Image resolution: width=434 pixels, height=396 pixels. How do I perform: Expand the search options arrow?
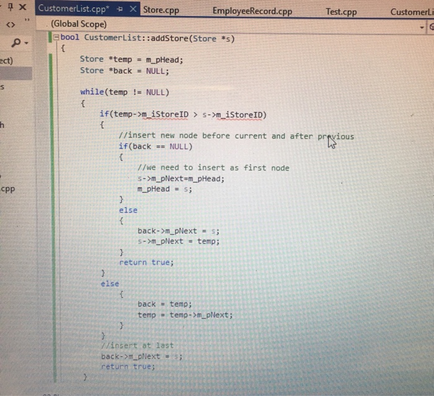point(26,43)
